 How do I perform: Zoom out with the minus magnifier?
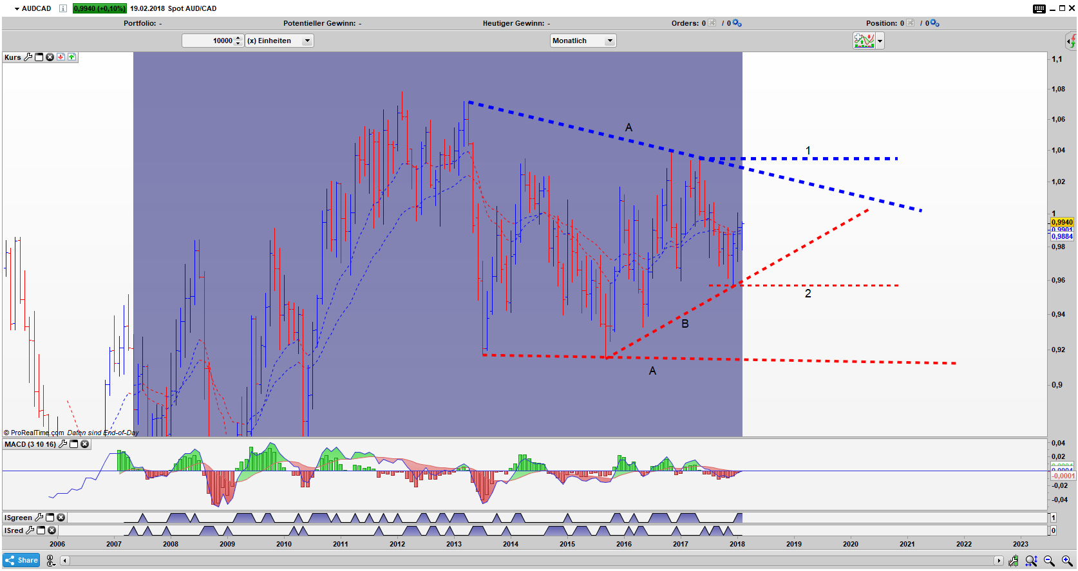click(1049, 561)
